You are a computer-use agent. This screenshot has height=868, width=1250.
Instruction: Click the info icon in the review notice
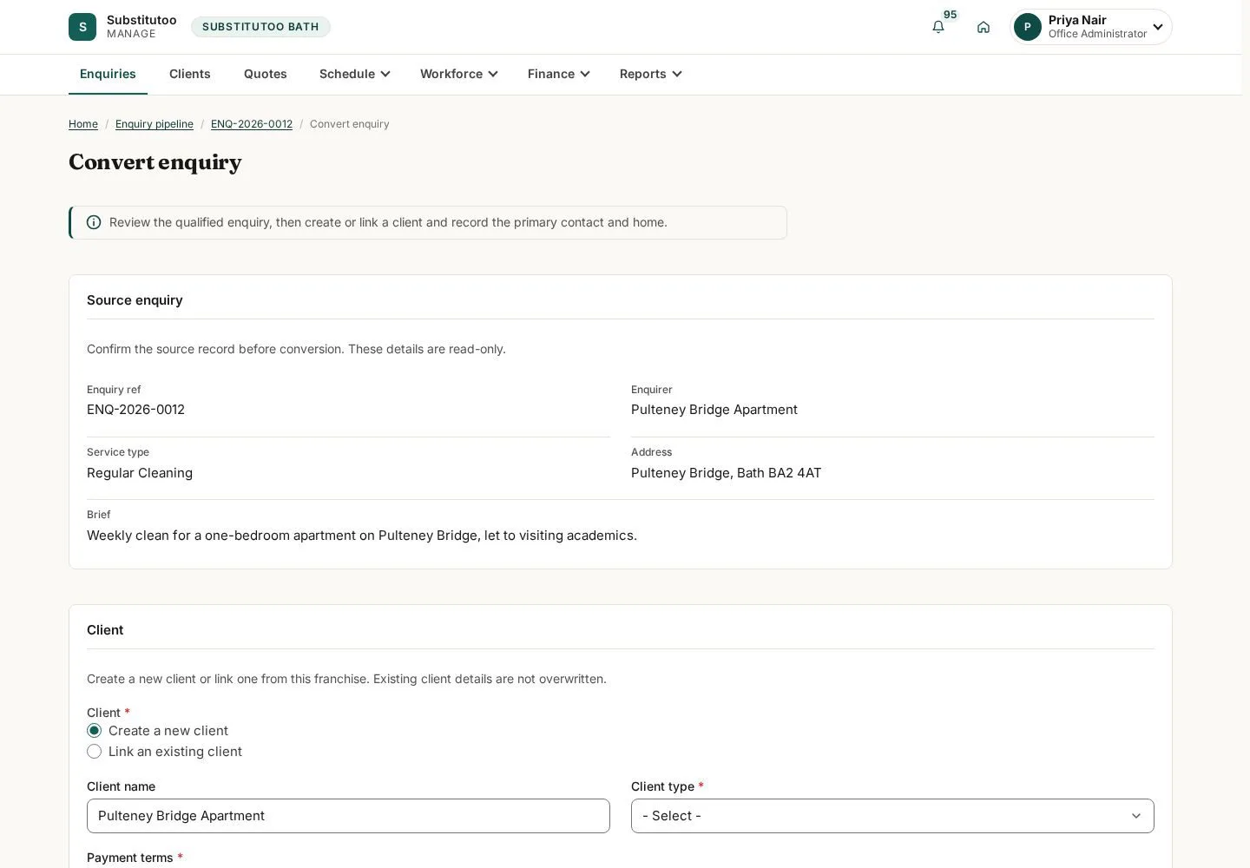coord(94,222)
